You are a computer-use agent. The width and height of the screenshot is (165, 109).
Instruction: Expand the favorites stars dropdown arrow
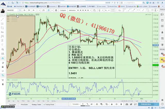(x=90, y=10)
